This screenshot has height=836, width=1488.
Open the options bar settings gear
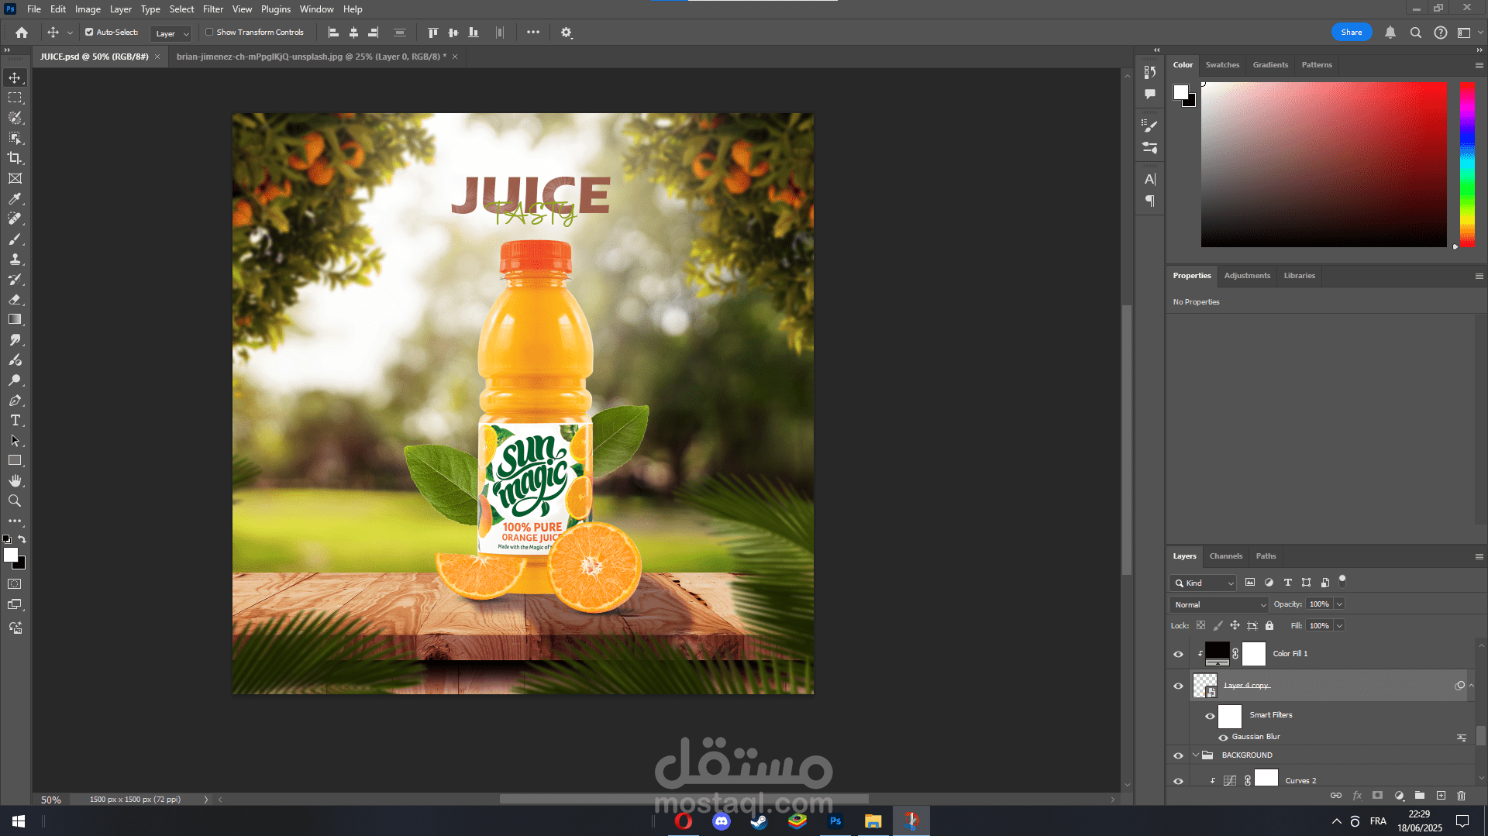click(x=567, y=33)
